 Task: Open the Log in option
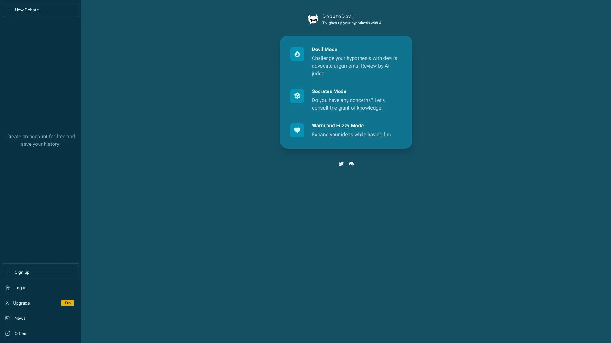[20, 288]
